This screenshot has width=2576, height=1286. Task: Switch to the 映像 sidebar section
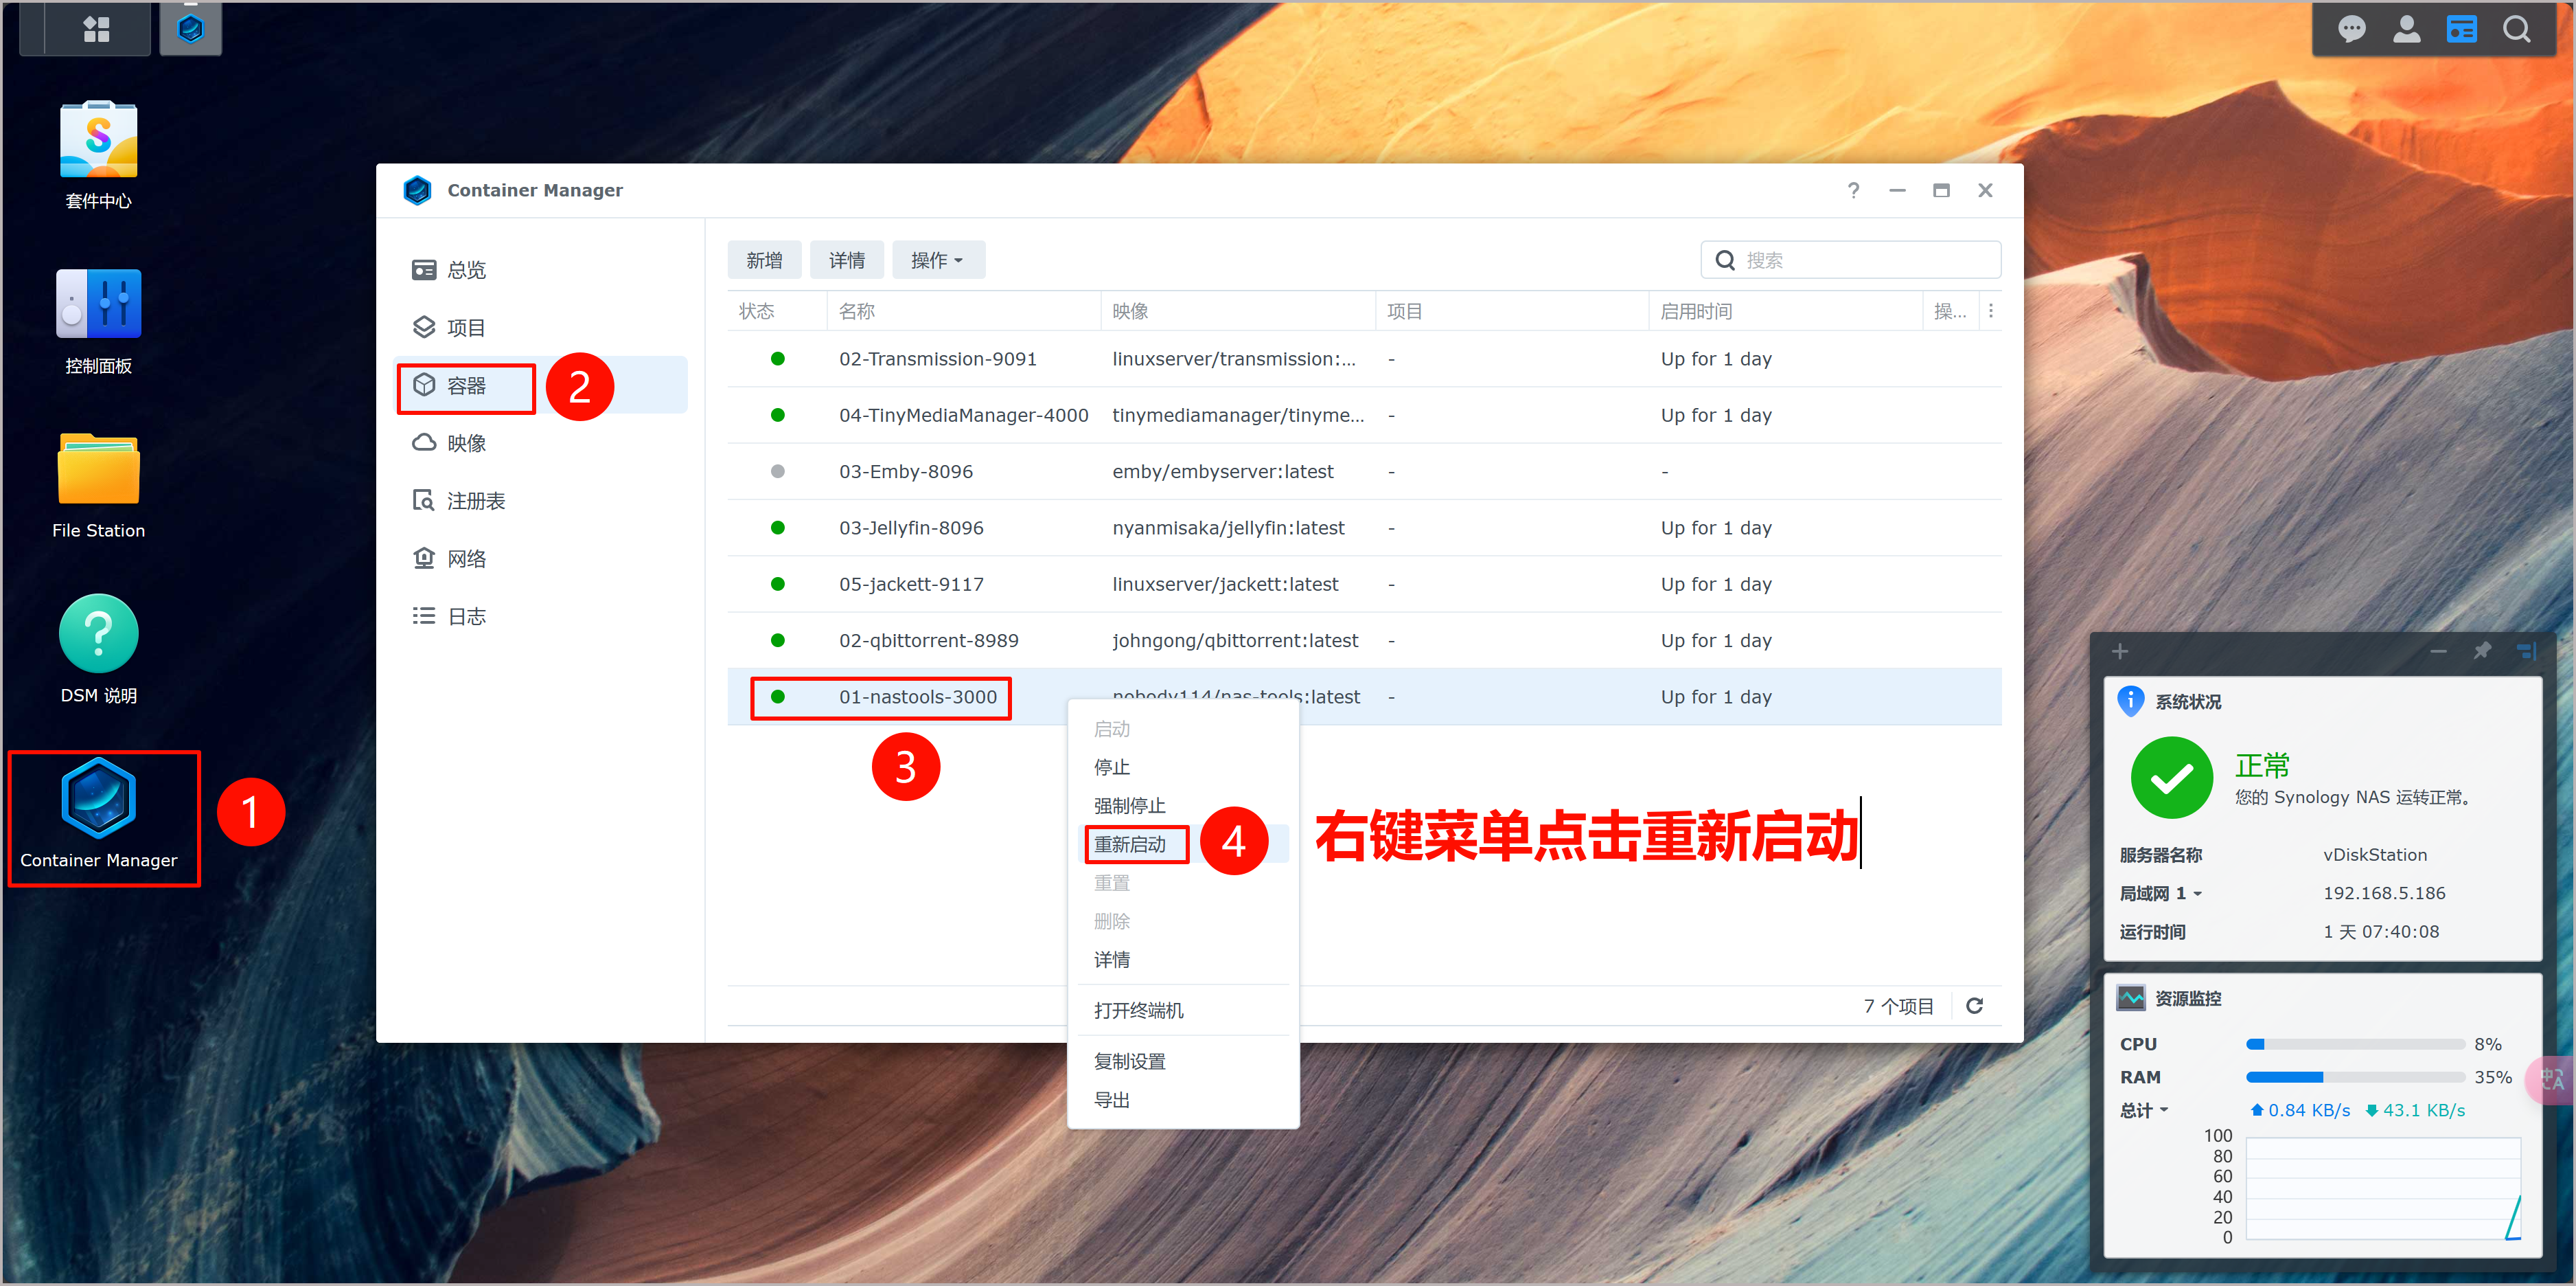click(x=465, y=443)
